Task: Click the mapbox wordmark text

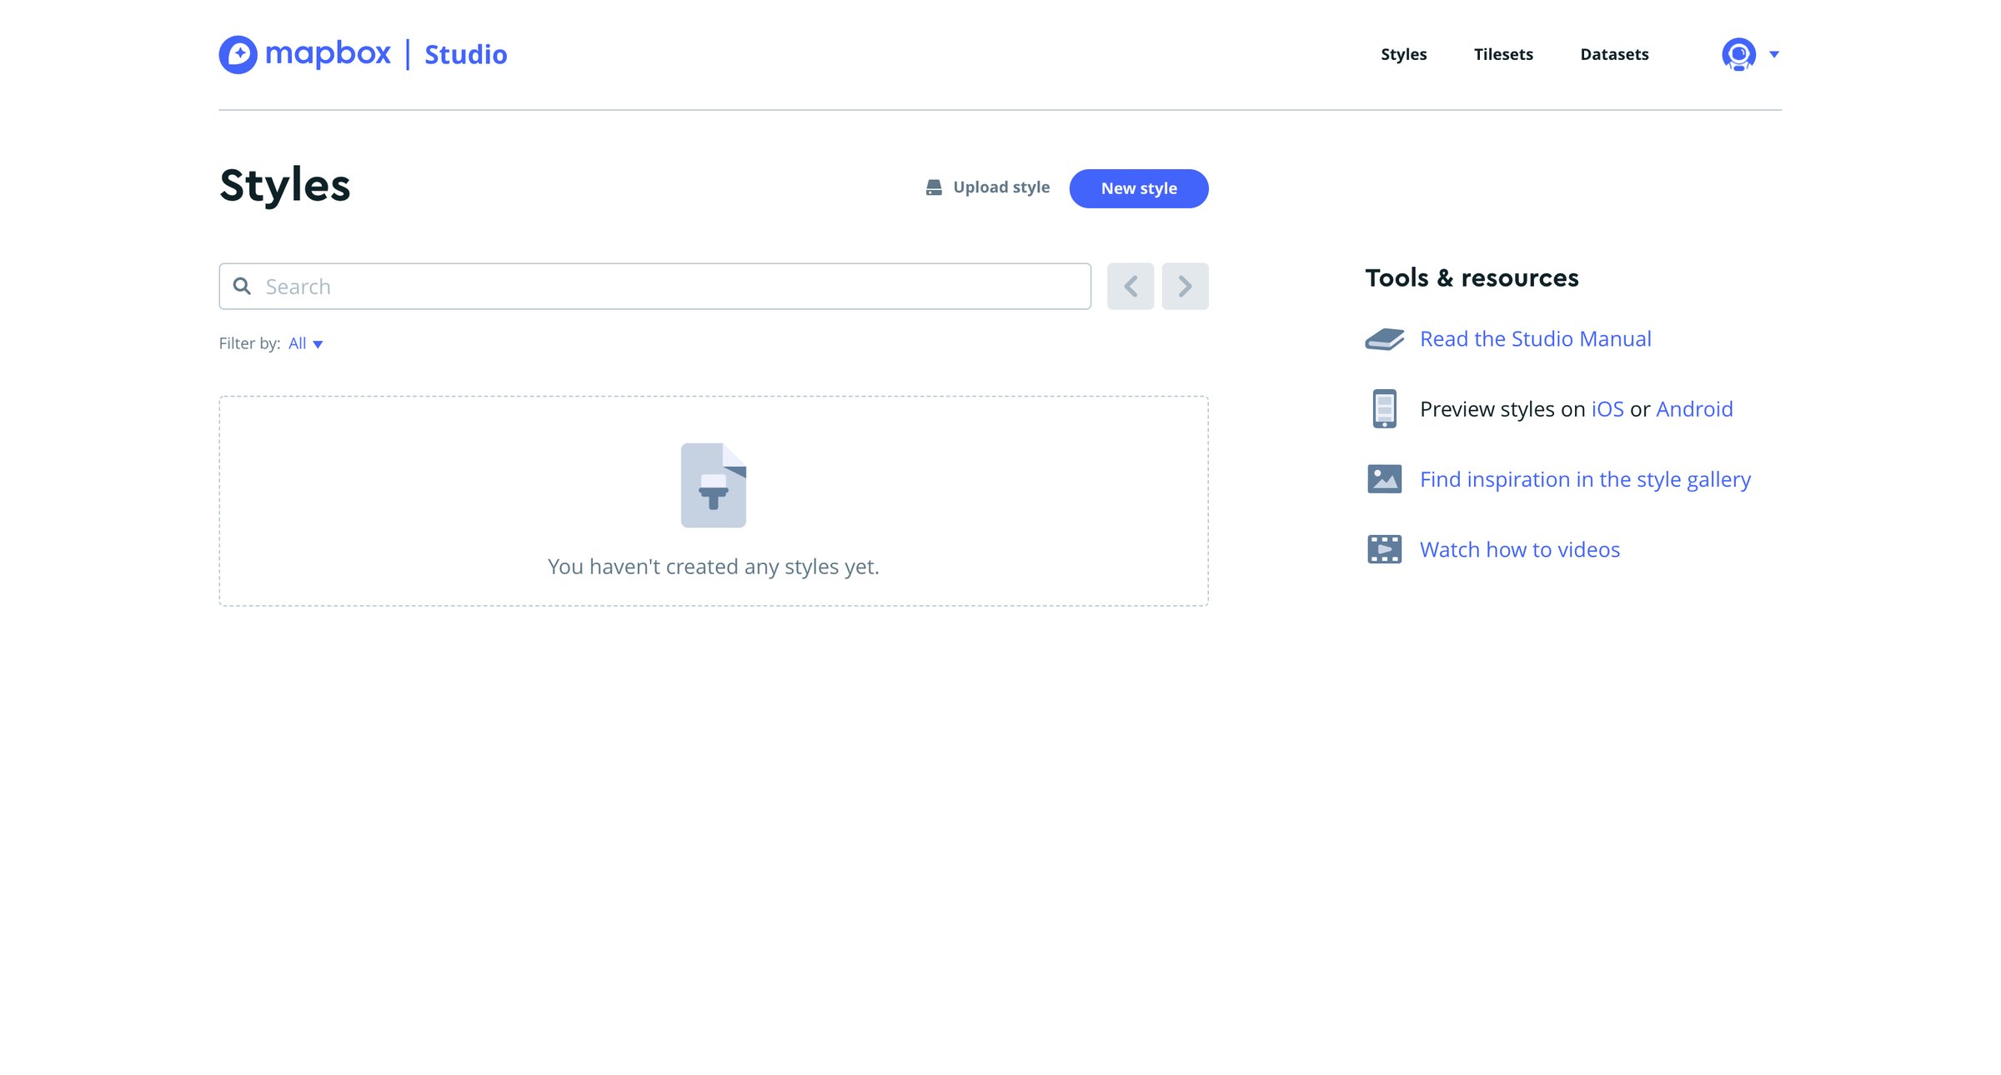Action: pyautogui.click(x=328, y=54)
